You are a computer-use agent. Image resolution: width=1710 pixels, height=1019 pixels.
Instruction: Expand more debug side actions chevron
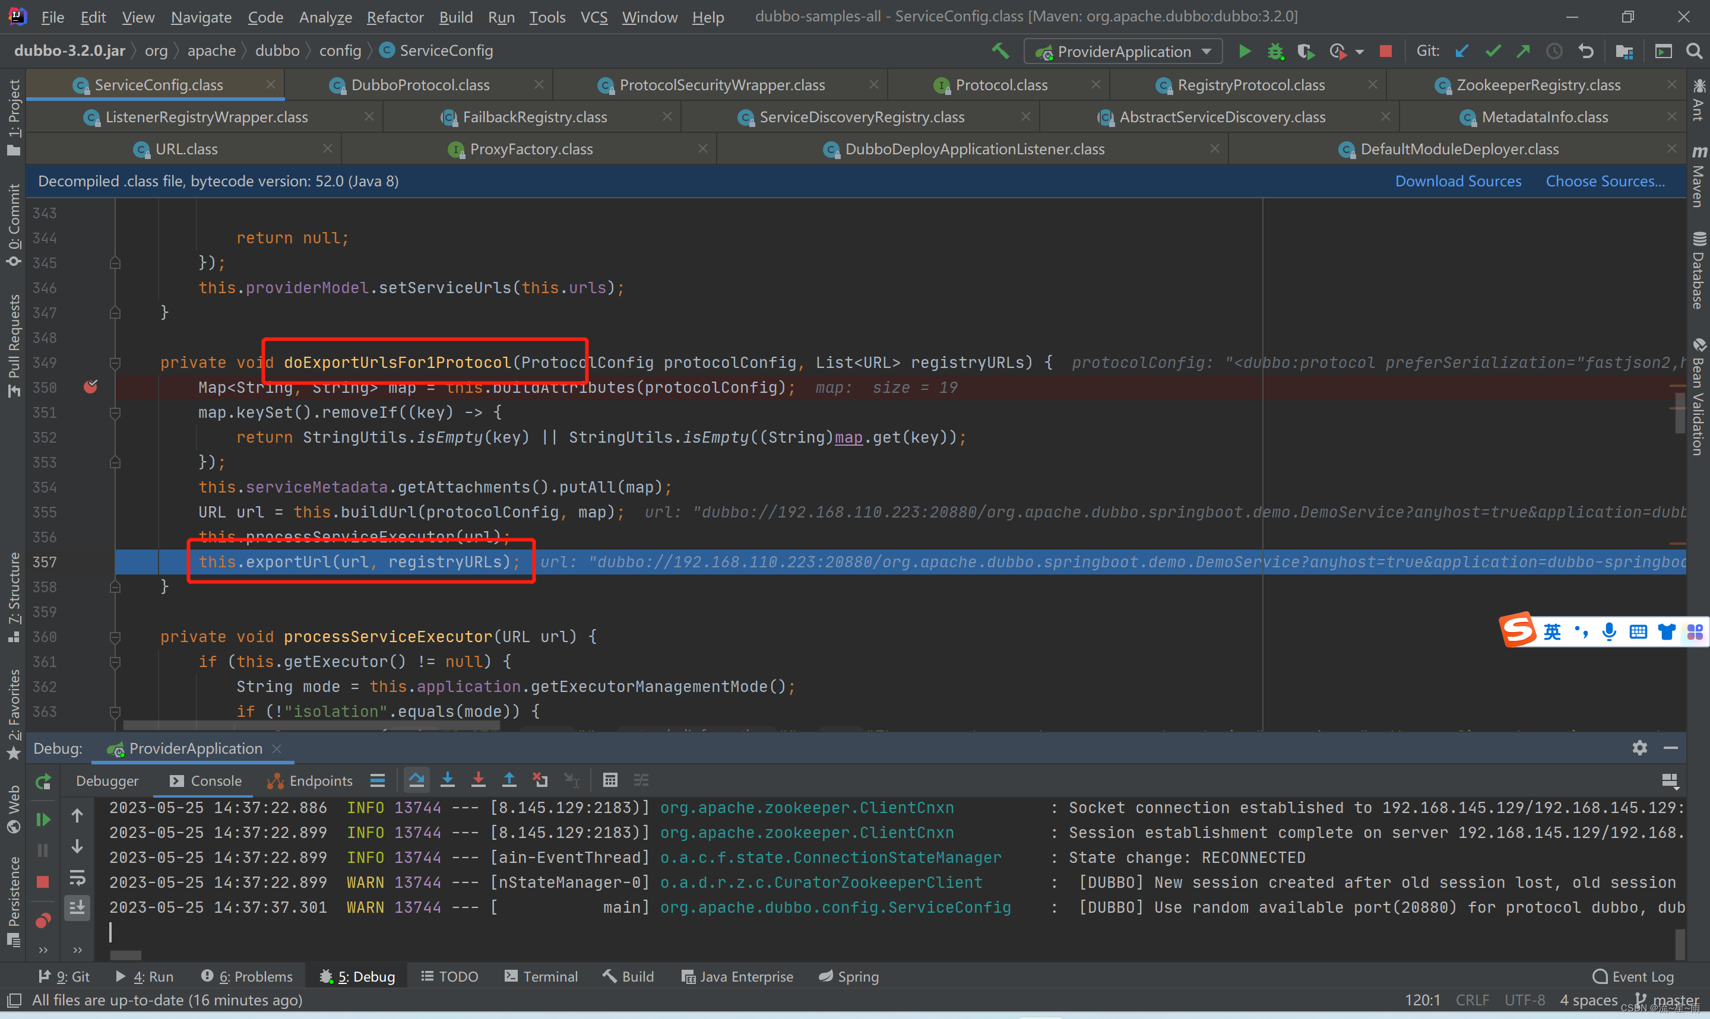click(x=43, y=950)
